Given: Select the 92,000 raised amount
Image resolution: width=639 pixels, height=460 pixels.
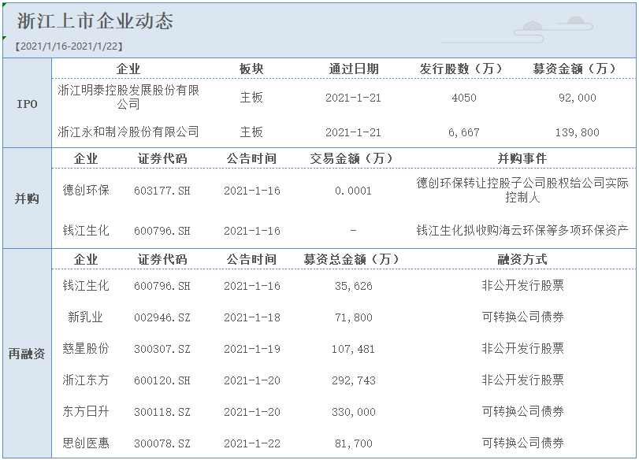Looking at the screenshot, I should (577, 98).
